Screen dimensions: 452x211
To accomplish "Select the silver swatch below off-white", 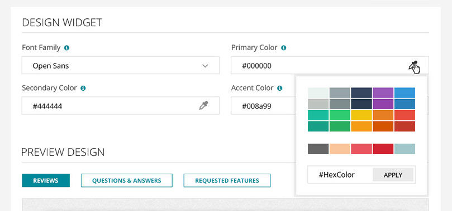I will [318, 104].
